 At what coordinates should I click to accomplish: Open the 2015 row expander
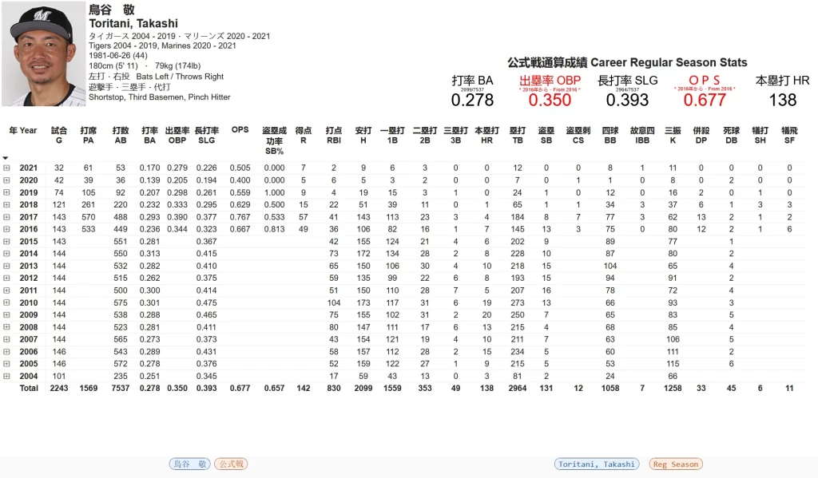(6, 242)
